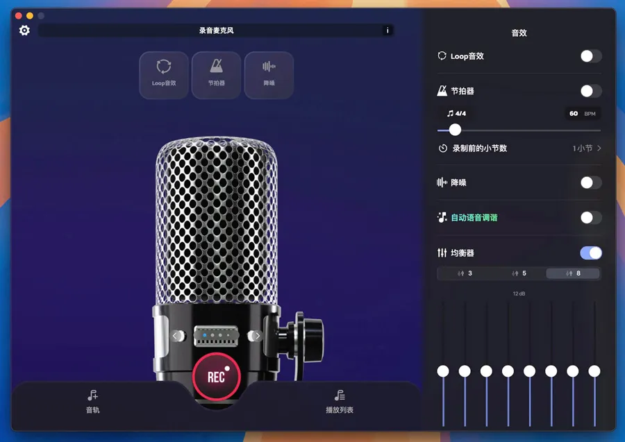625x442 pixels.
Task: Open the settings gear icon
Action: (24, 31)
